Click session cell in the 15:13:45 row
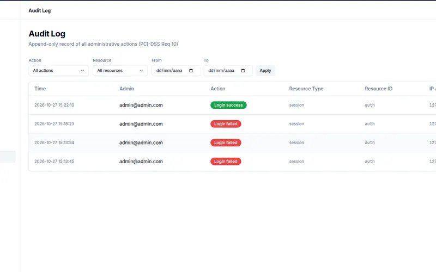The image size is (436, 272). 296,161
